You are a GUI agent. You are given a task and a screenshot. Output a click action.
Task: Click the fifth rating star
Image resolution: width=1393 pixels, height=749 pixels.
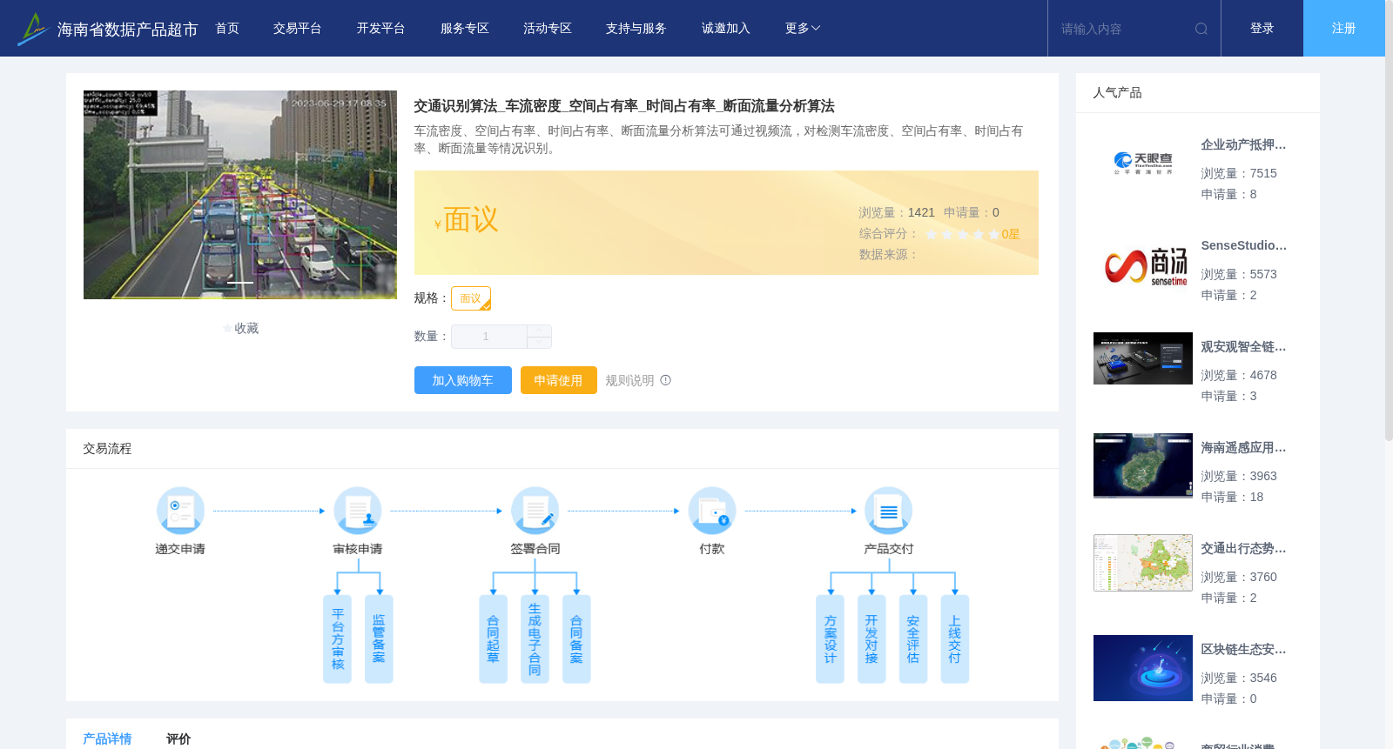[x=994, y=235]
